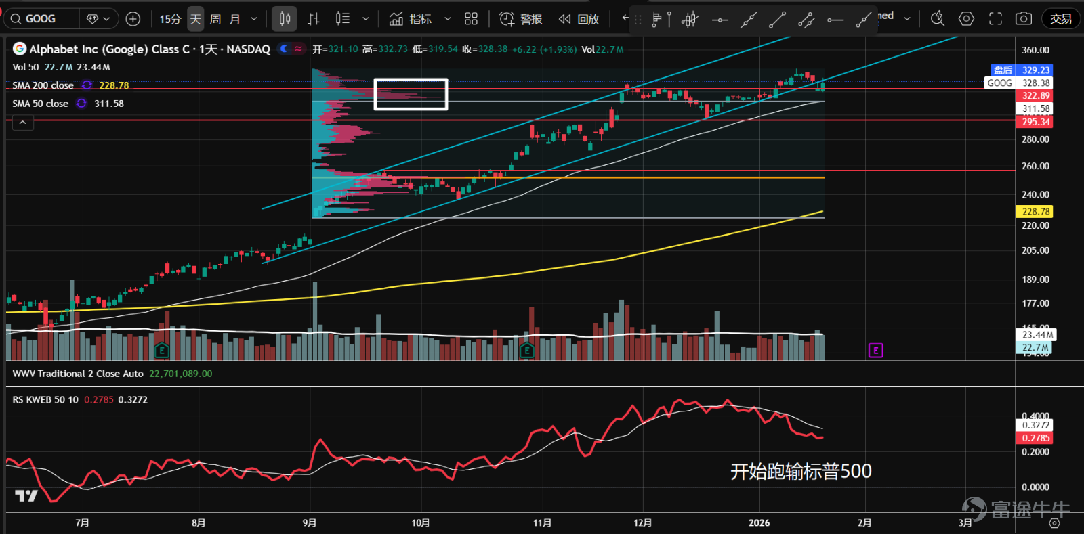This screenshot has height=534, width=1084.
Task: Take a chart snapshot with camera icon
Action: [1024, 19]
